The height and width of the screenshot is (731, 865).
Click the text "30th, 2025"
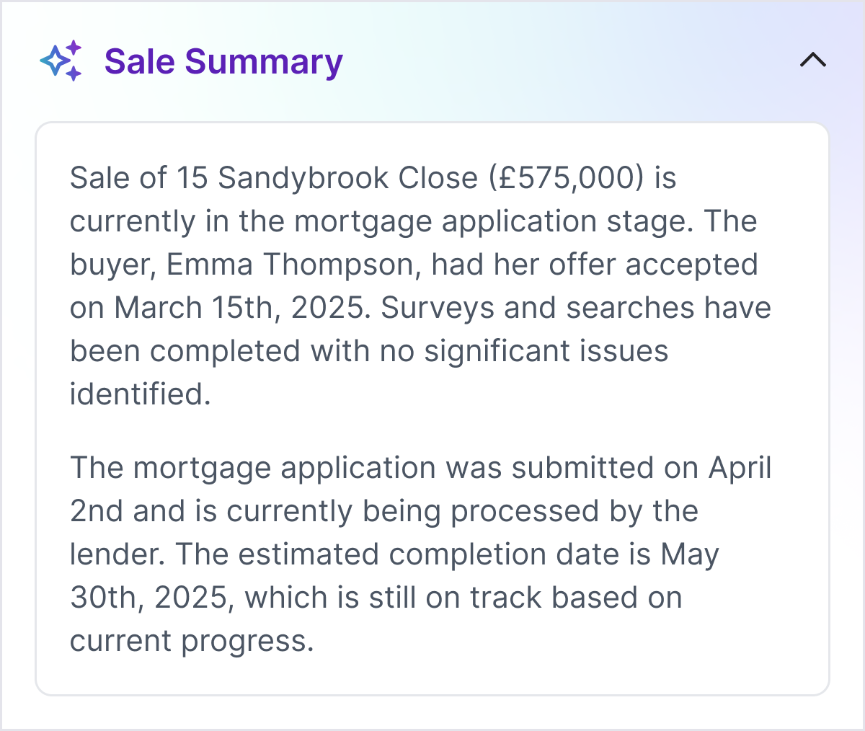click(x=151, y=598)
